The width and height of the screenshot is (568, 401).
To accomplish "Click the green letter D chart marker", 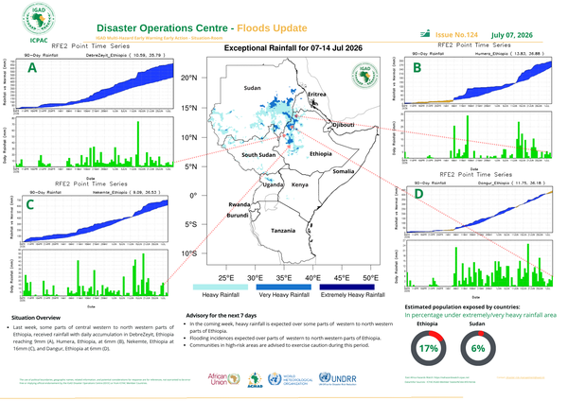I will [418, 194].
